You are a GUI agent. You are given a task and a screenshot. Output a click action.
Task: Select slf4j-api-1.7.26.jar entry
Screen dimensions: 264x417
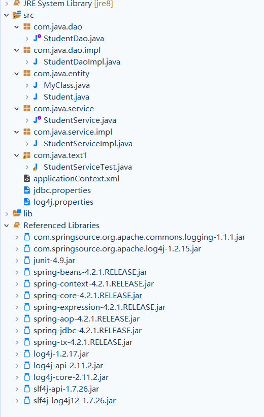tap(66, 389)
